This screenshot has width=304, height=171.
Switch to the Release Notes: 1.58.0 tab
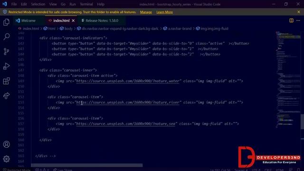point(102,20)
